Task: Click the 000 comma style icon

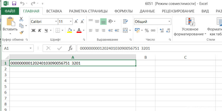Action: (x=153, y=30)
